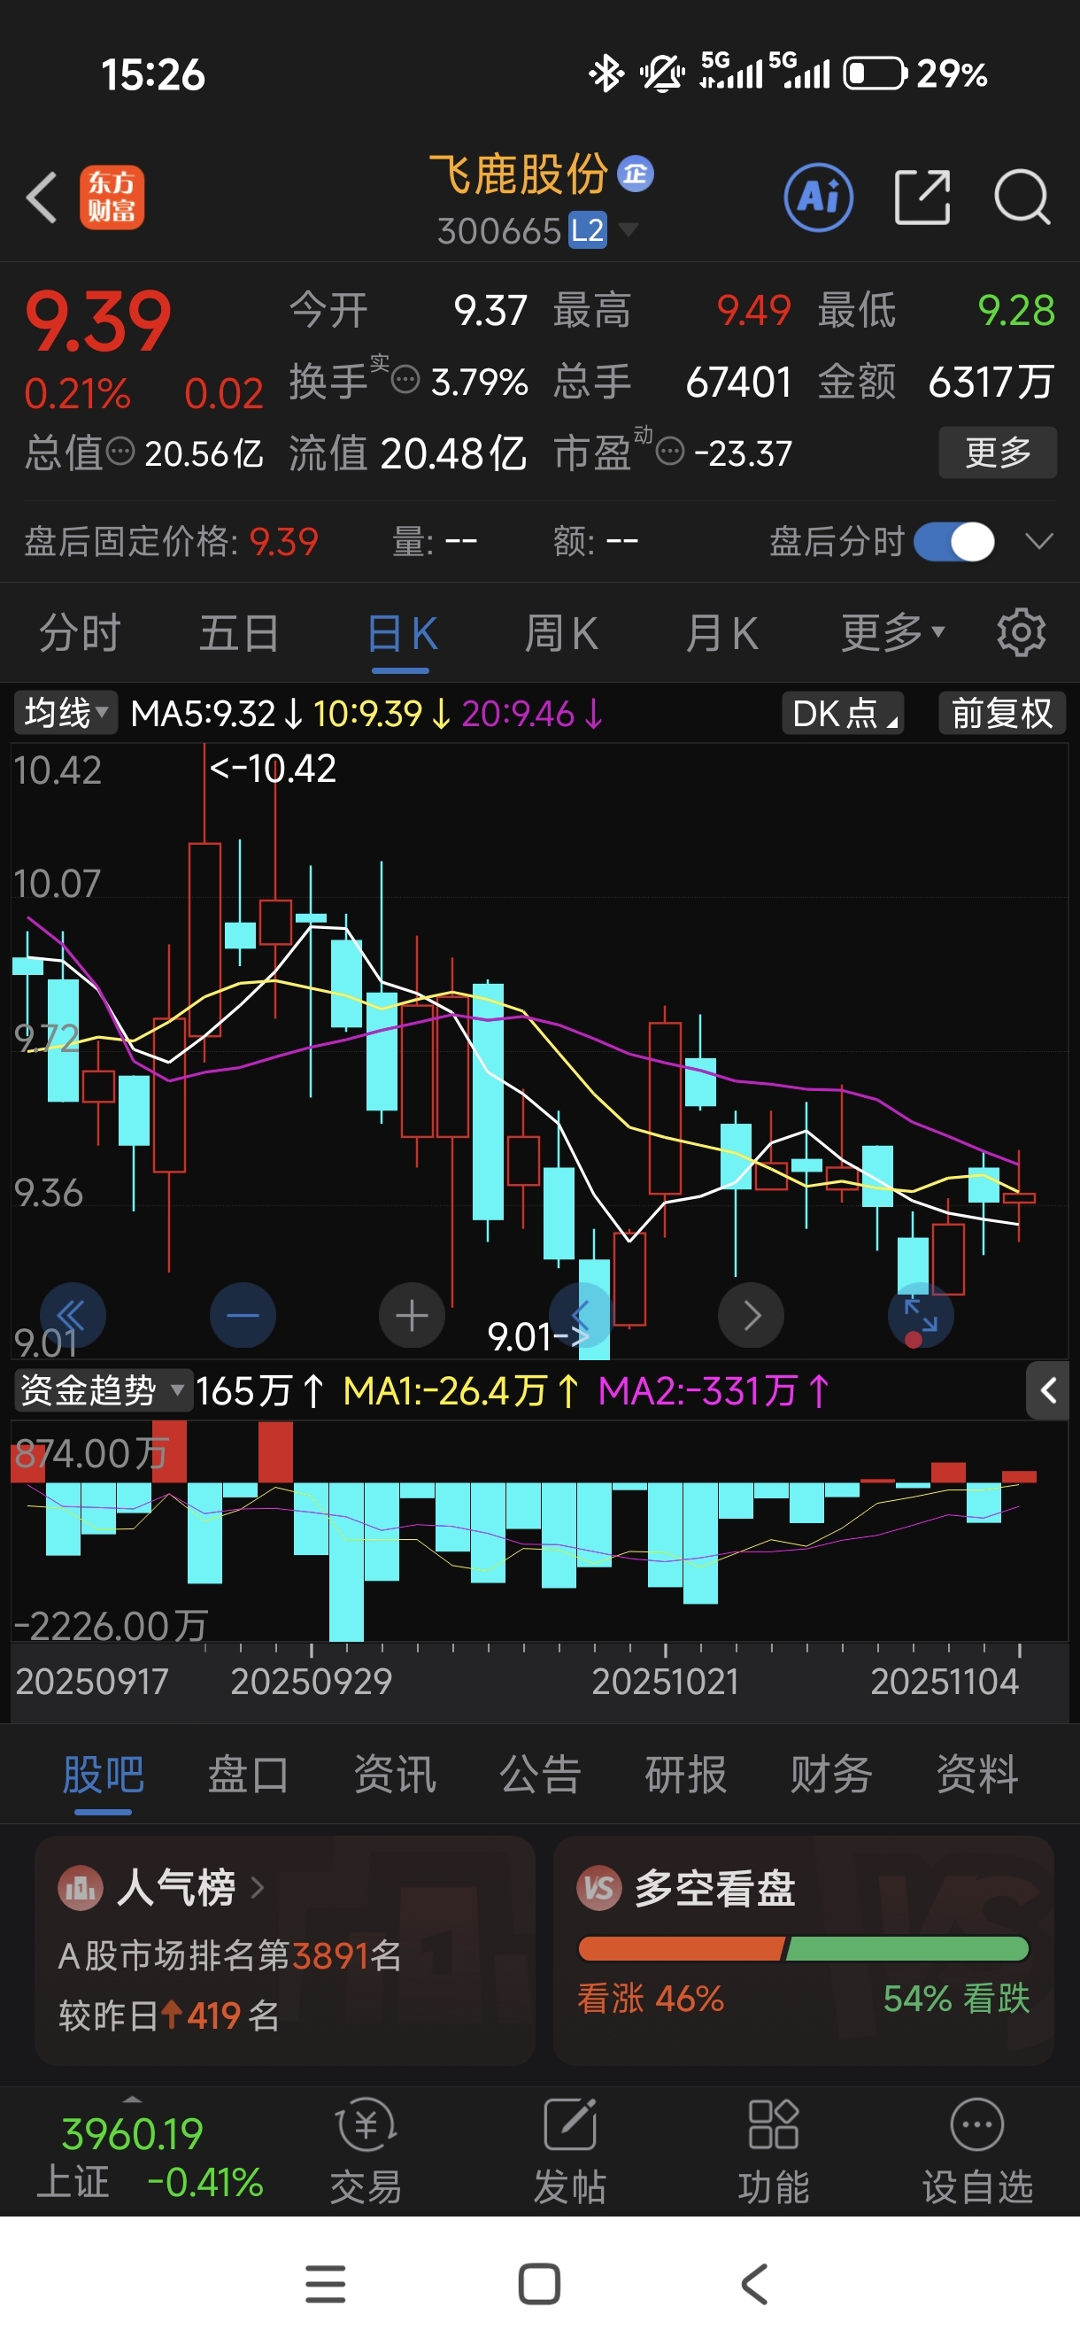Tap the 更多 quote details button
The height and width of the screenshot is (2352, 1080).
pyautogui.click(x=998, y=452)
